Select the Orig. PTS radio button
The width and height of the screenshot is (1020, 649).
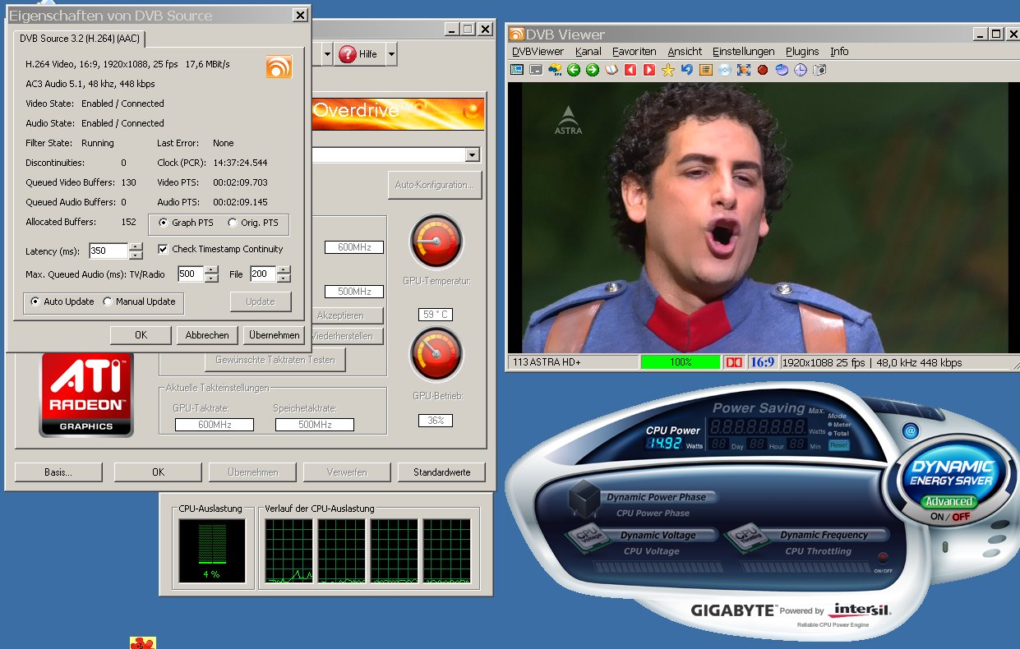pyautogui.click(x=233, y=223)
